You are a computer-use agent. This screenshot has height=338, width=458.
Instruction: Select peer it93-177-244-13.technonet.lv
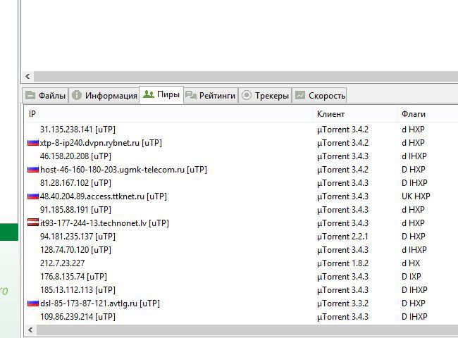coord(104,223)
